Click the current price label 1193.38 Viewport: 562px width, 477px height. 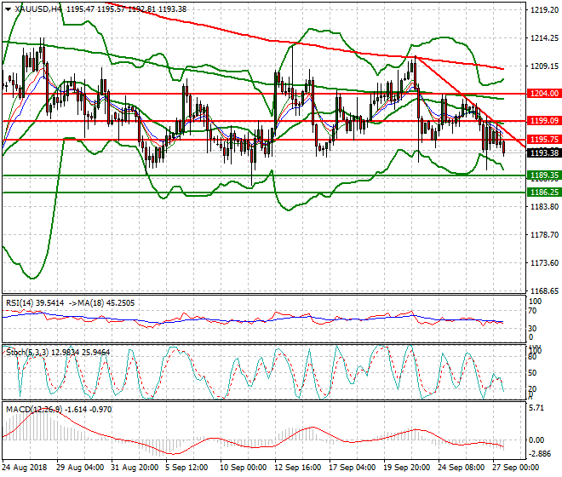[x=544, y=153]
